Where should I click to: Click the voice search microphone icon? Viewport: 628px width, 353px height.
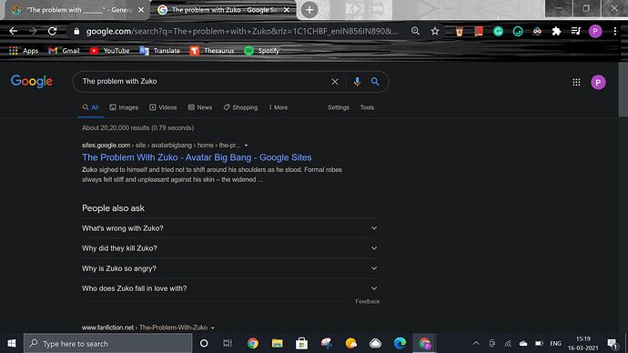[357, 82]
